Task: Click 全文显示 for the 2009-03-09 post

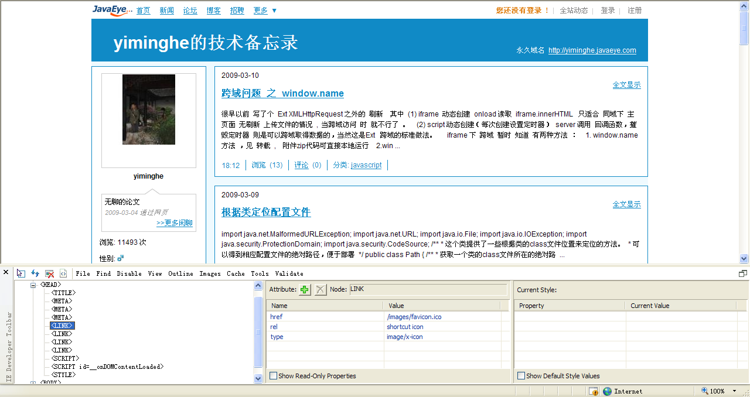Action: (x=626, y=204)
